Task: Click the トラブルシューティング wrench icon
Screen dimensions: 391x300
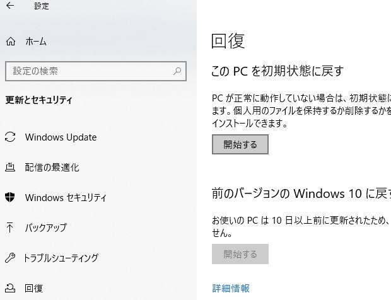Action: tap(10, 258)
